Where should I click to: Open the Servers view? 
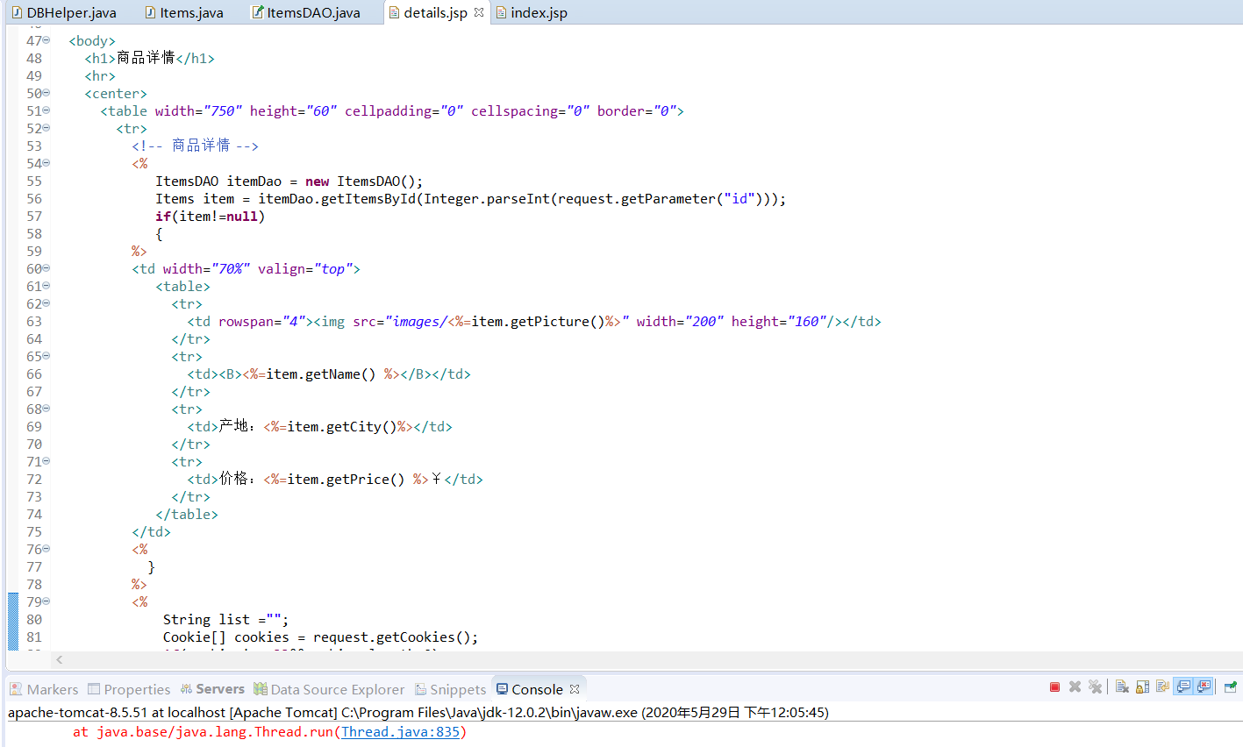coord(212,689)
